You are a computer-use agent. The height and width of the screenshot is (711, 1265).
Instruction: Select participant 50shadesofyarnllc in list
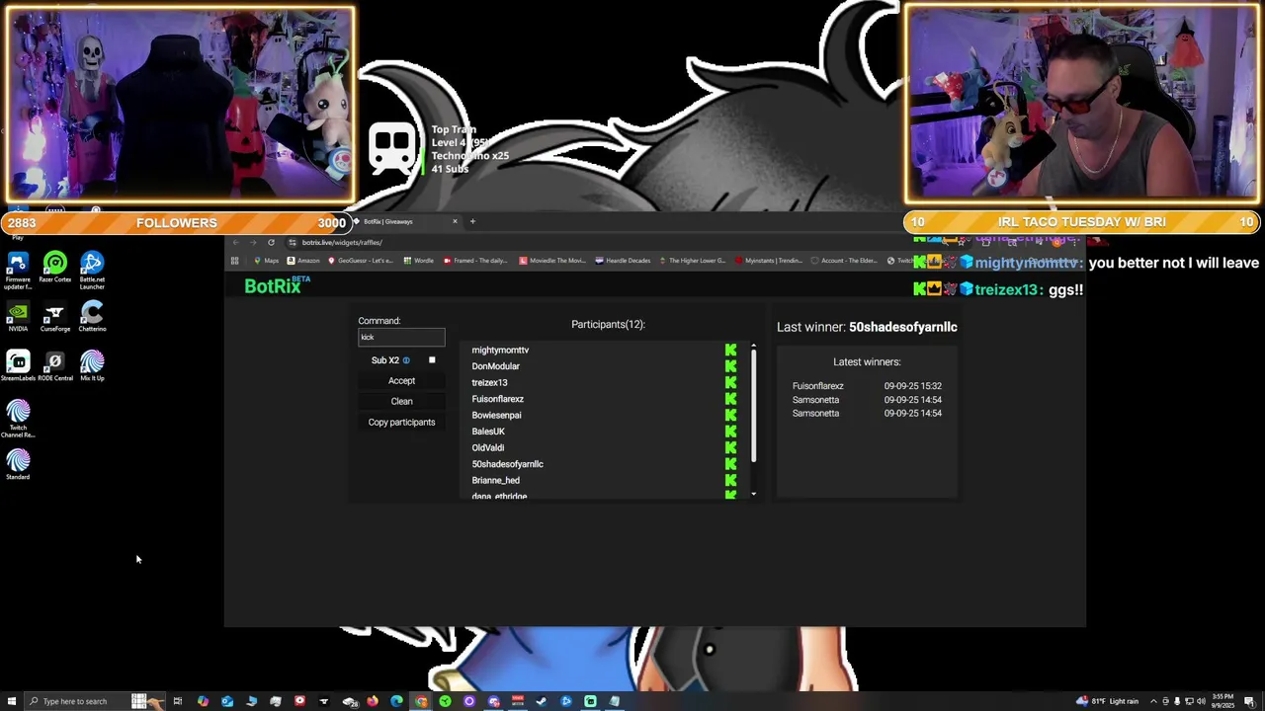tap(507, 464)
